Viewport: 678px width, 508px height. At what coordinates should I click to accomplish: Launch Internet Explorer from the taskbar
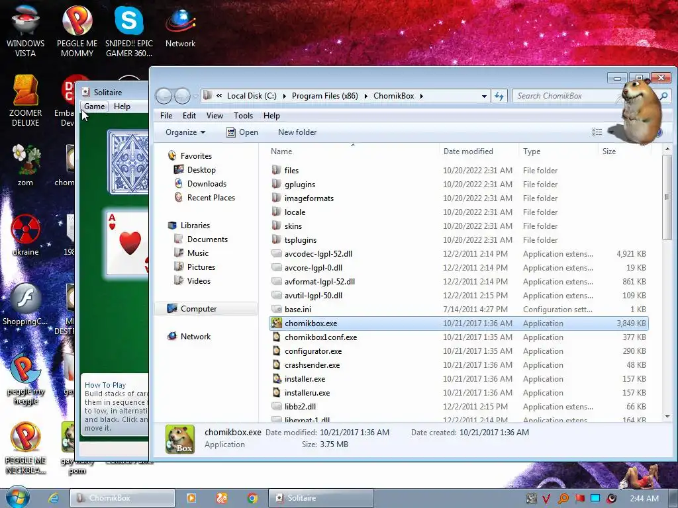click(x=54, y=498)
